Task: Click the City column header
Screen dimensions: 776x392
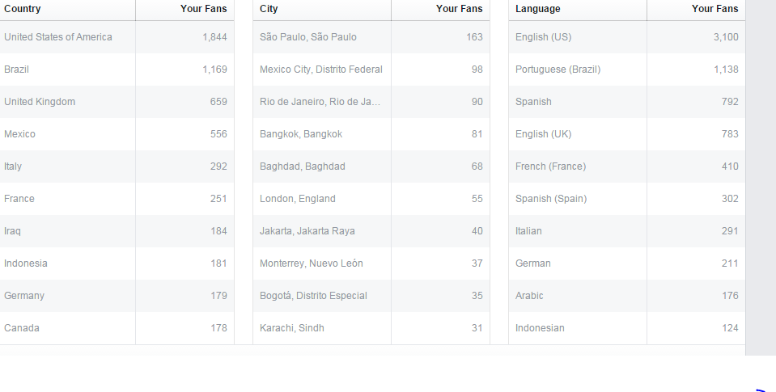Action: pyautogui.click(x=269, y=9)
